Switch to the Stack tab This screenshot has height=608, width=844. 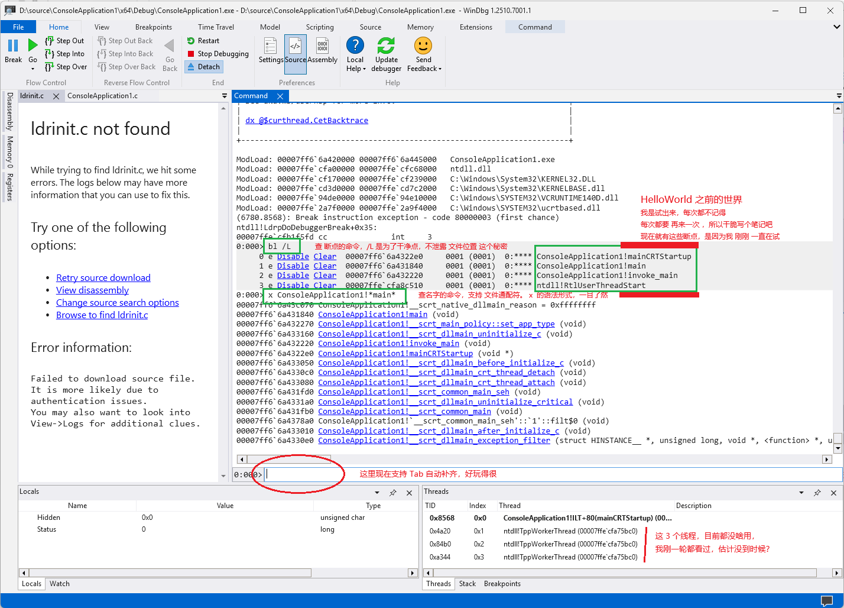(467, 584)
